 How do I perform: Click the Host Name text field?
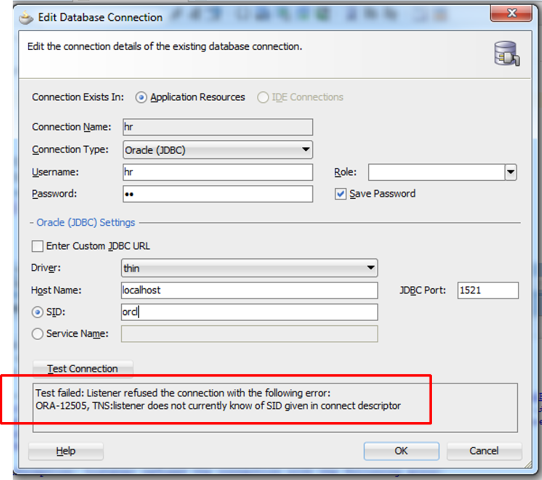pyautogui.click(x=249, y=290)
